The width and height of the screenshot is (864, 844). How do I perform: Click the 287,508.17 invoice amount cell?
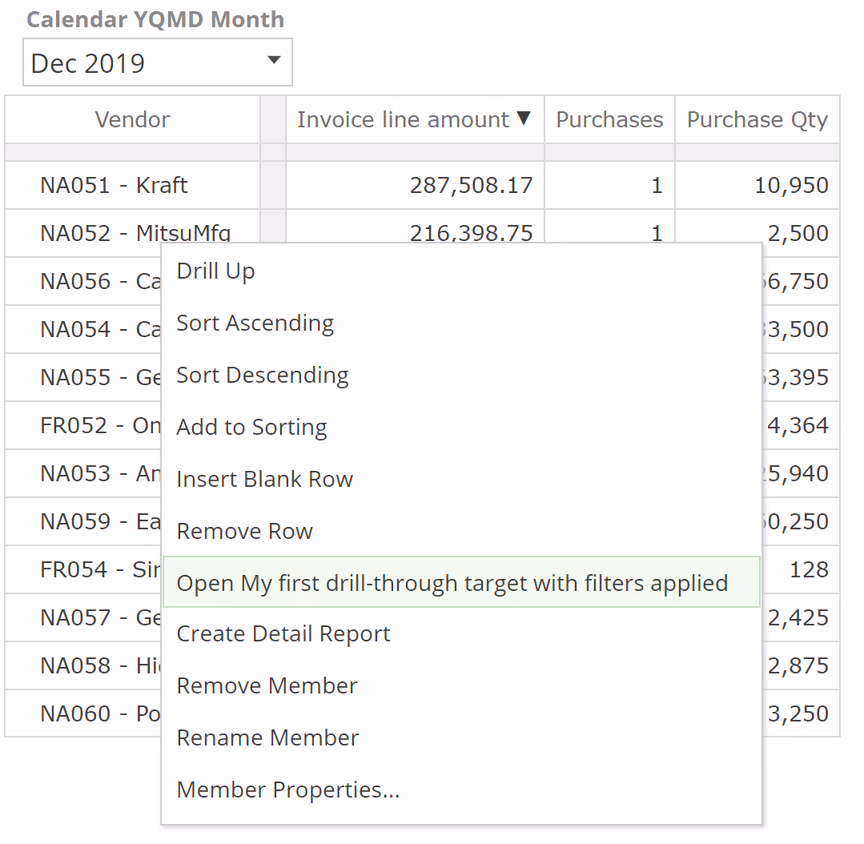[x=471, y=186]
